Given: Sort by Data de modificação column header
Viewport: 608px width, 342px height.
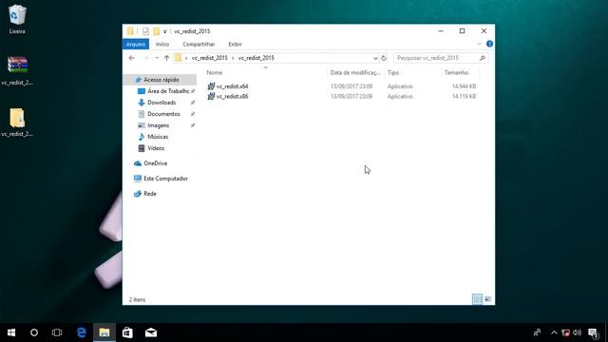Looking at the screenshot, I should click(x=356, y=72).
